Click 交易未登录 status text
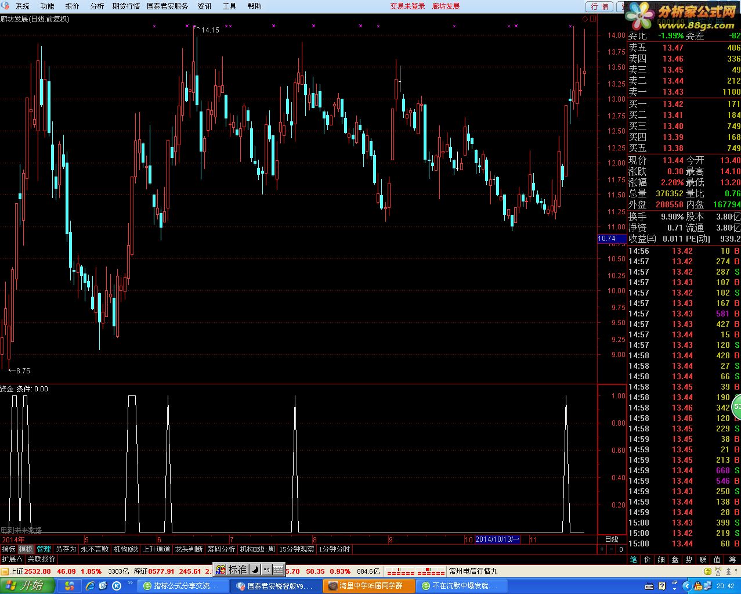This screenshot has width=741, height=594. pyautogui.click(x=407, y=6)
